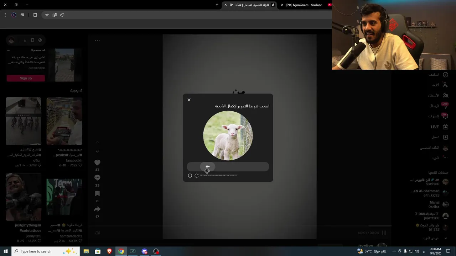Bookmark this page with star icon

(47, 15)
